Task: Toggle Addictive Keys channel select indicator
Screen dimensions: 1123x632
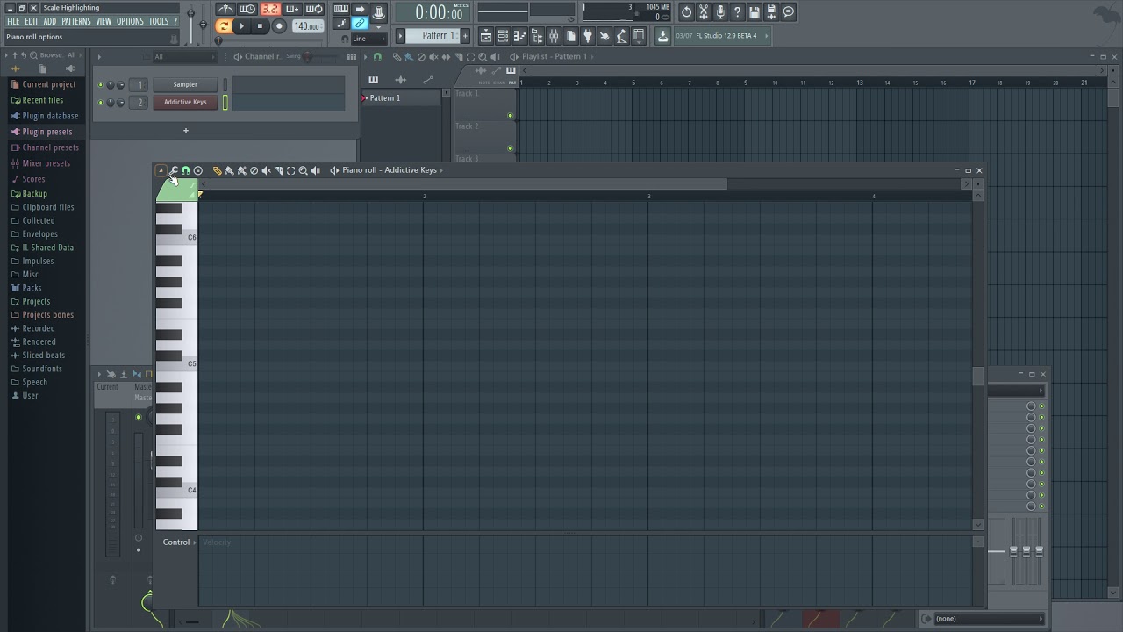Action: click(x=225, y=103)
